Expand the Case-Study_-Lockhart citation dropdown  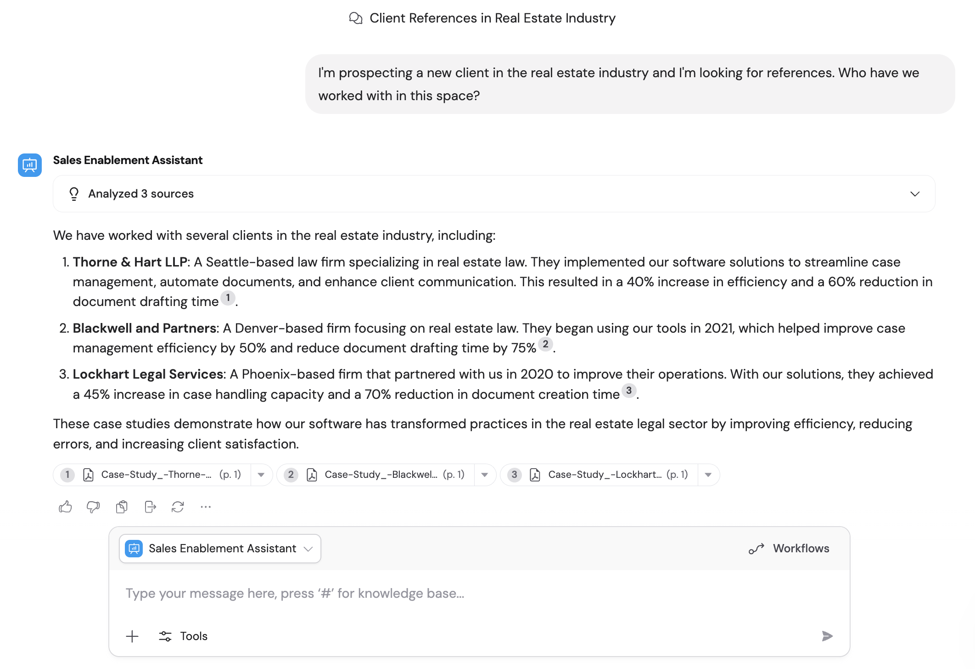click(708, 475)
